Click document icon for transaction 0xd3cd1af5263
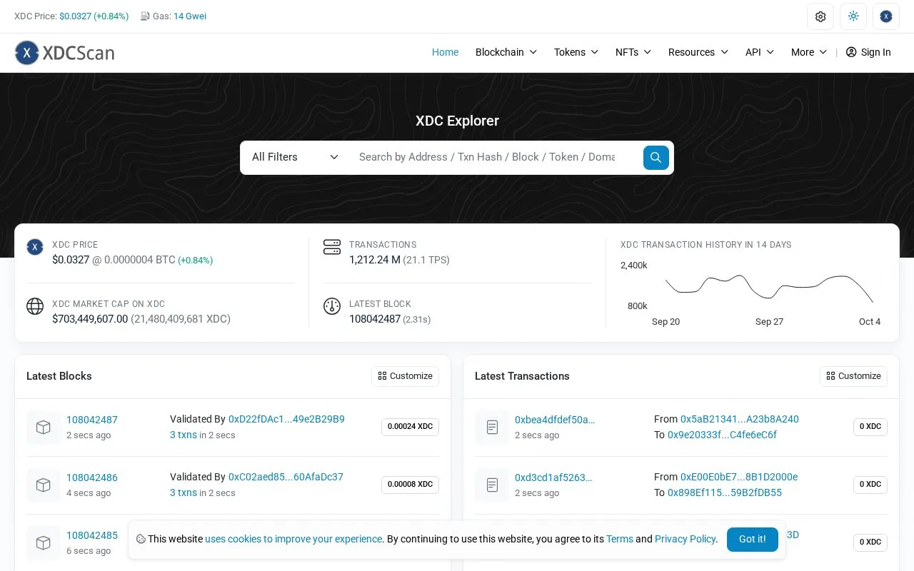914x571 pixels. [492, 485]
